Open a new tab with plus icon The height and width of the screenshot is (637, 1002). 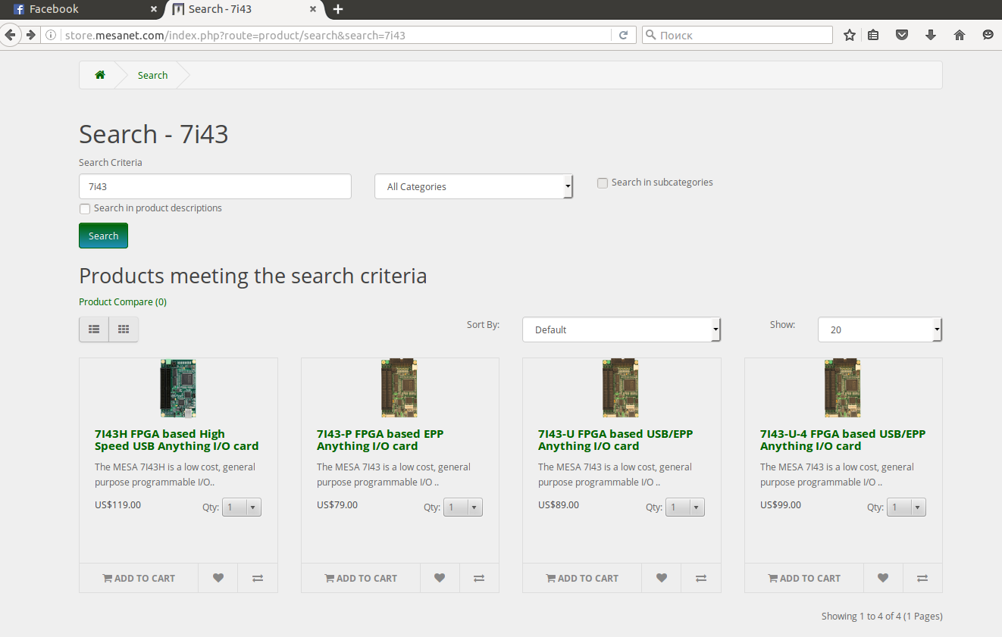[338, 9]
